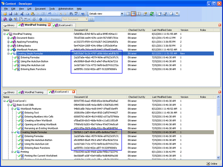The width and height of the screenshot is (223, 167).
Task: Open the Details view dropdown
Action: coord(122,14)
